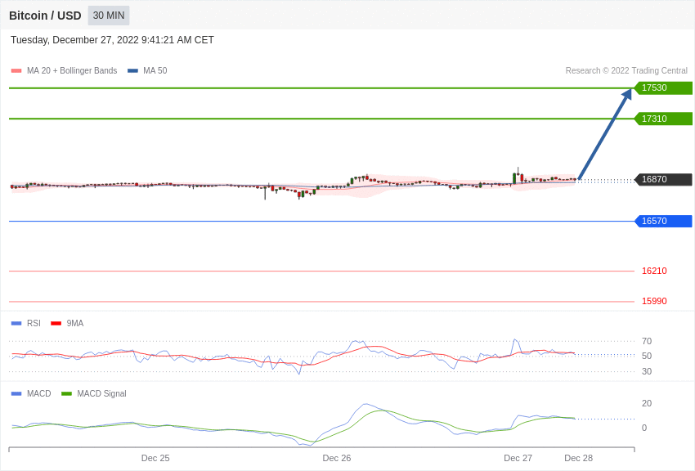Click the MA 20 + Bollinger Bands legend swatch
The width and height of the screenshot is (695, 471).
coord(16,70)
